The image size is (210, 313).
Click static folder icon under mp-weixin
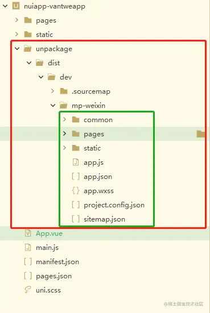(76, 148)
